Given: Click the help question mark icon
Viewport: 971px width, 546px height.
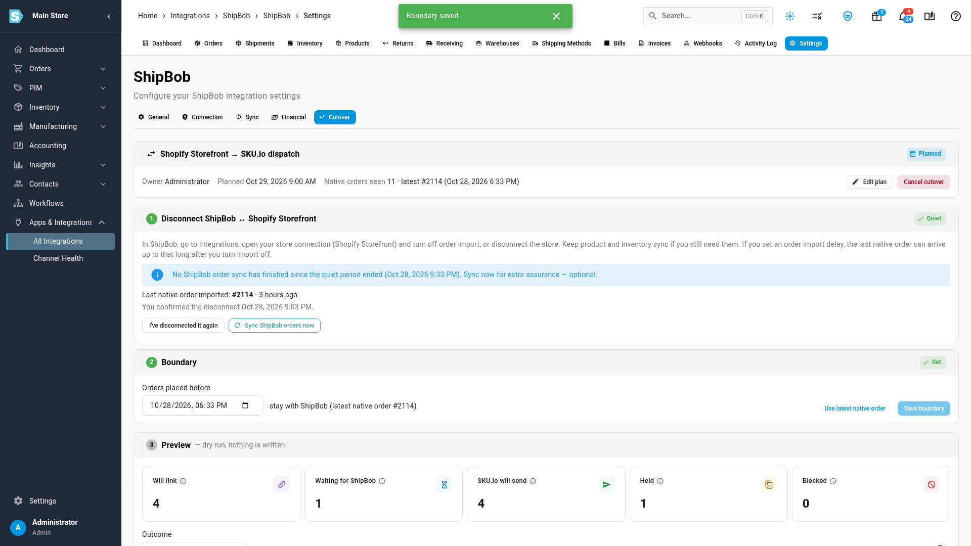Looking at the screenshot, I should [956, 16].
